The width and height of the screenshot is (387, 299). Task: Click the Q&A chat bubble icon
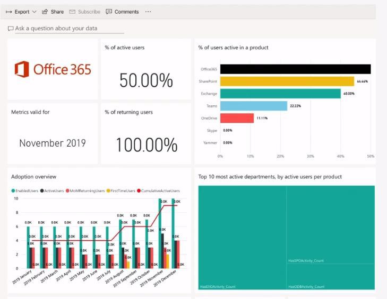[11, 29]
